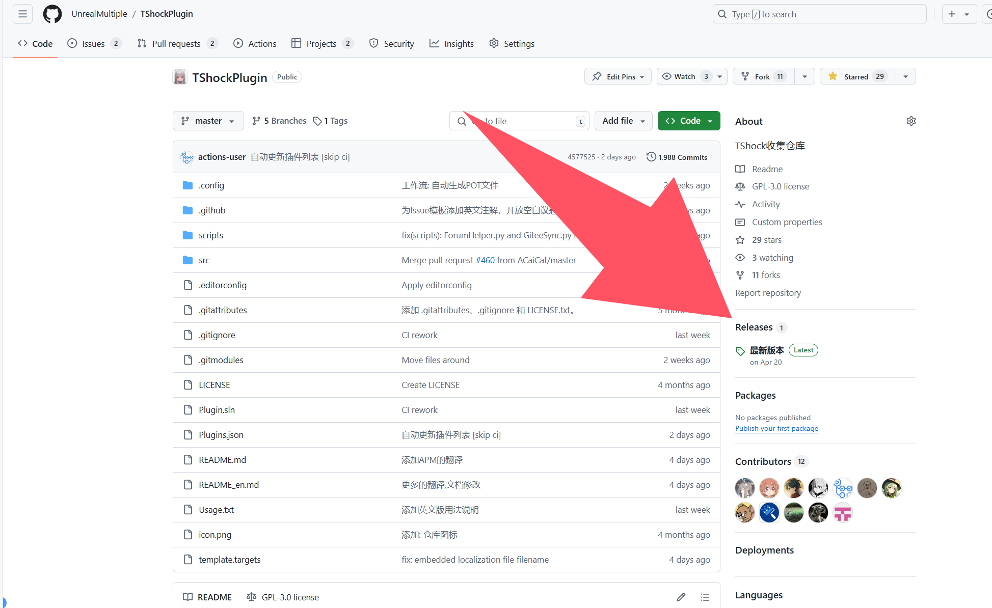
Task: Click the commits history clock icon
Action: (x=651, y=157)
